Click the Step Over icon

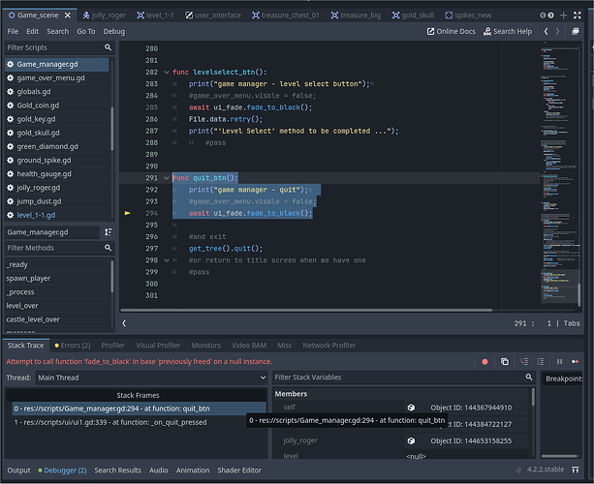click(541, 362)
